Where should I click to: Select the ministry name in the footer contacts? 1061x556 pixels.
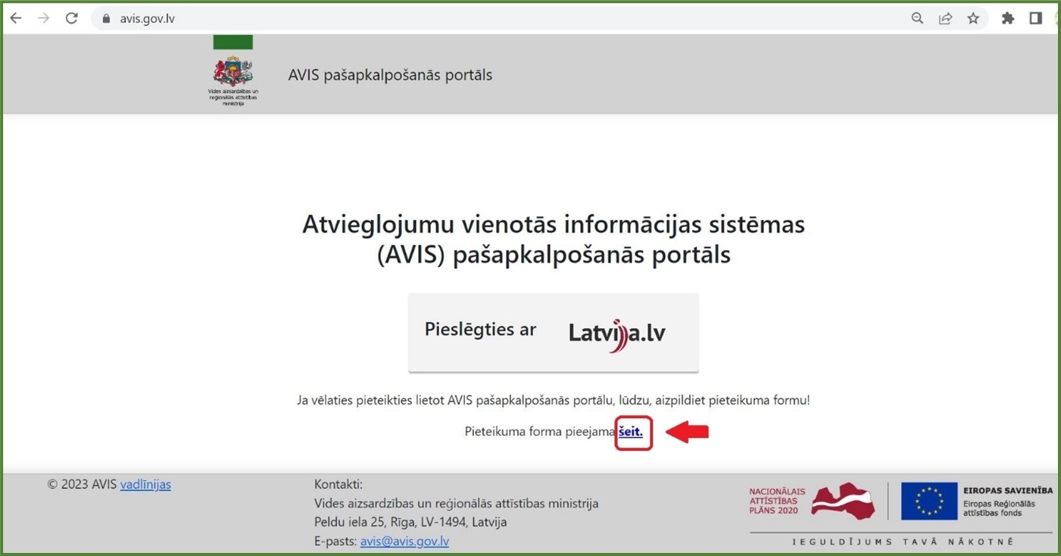pyautogui.click(x=456, y=503)
